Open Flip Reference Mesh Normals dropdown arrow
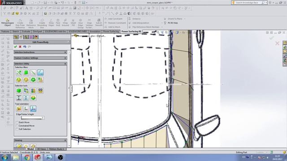287x161 pixels. tap(162, 27)
